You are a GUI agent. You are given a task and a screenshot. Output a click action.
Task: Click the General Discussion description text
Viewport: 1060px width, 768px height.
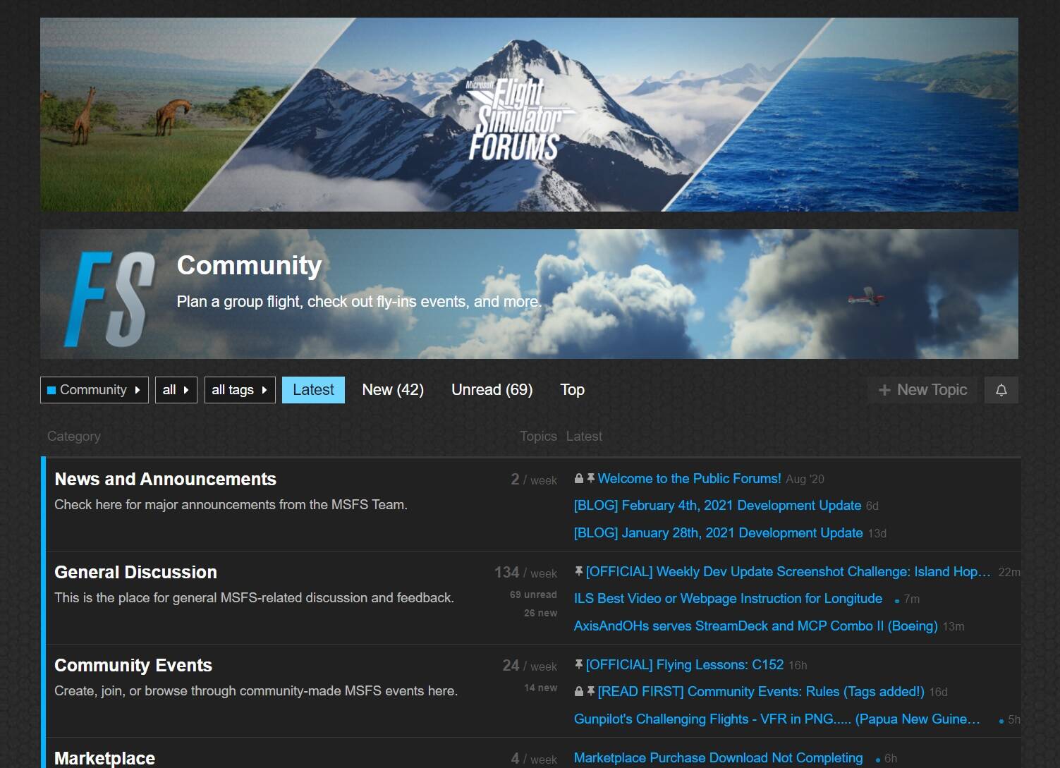click(x=254, y=597)
